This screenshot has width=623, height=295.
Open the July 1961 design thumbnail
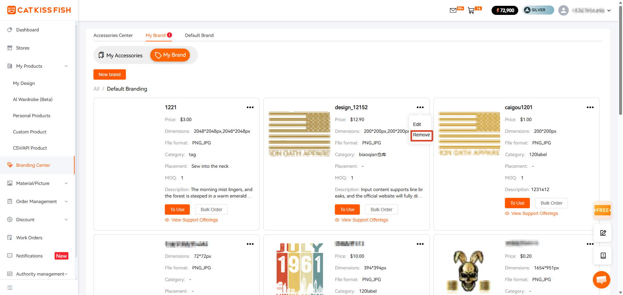299,269
